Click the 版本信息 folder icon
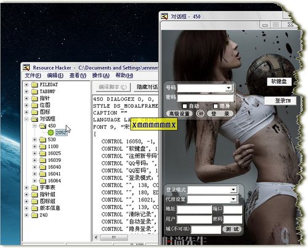 pyautogui.click(x=35, y=208)
